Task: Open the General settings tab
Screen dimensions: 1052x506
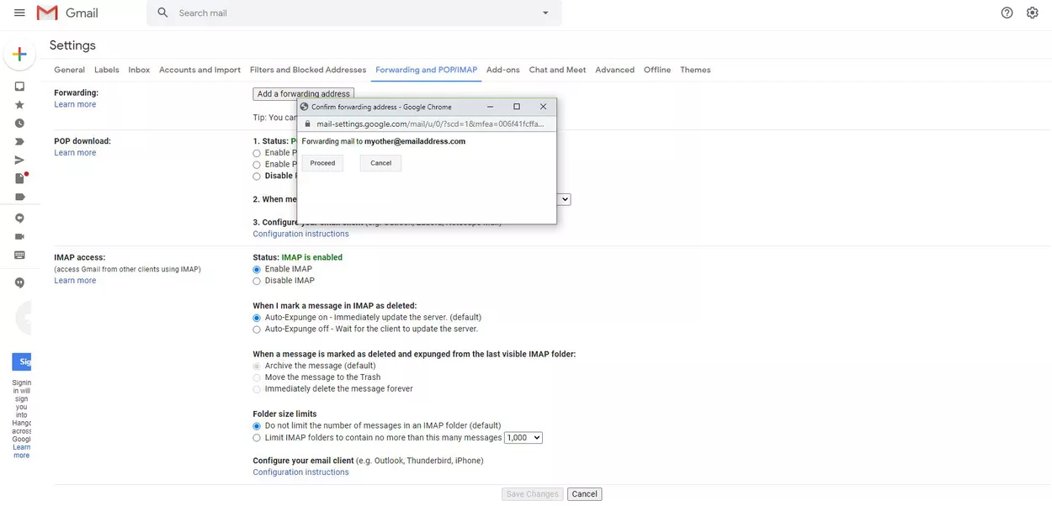Action: [69, 70]
